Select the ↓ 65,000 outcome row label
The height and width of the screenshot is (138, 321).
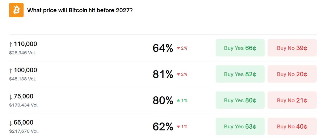(21, 123)
